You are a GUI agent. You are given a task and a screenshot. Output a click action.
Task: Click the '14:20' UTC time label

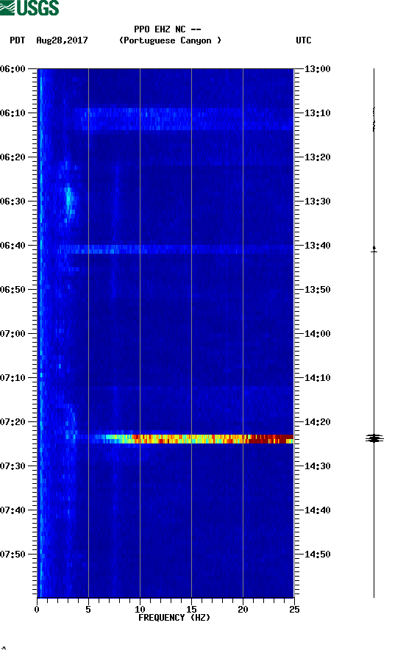click(317, 422)
